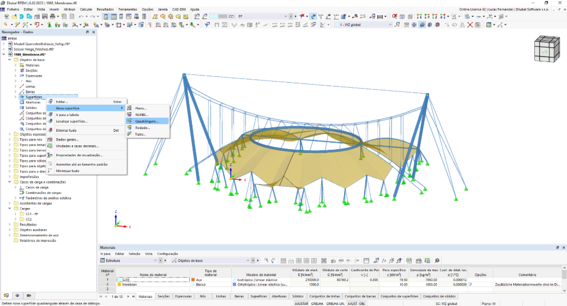Click the filter funnel icon in second toolbar
The height and width of the screenshot is (306, 567).
207,25
